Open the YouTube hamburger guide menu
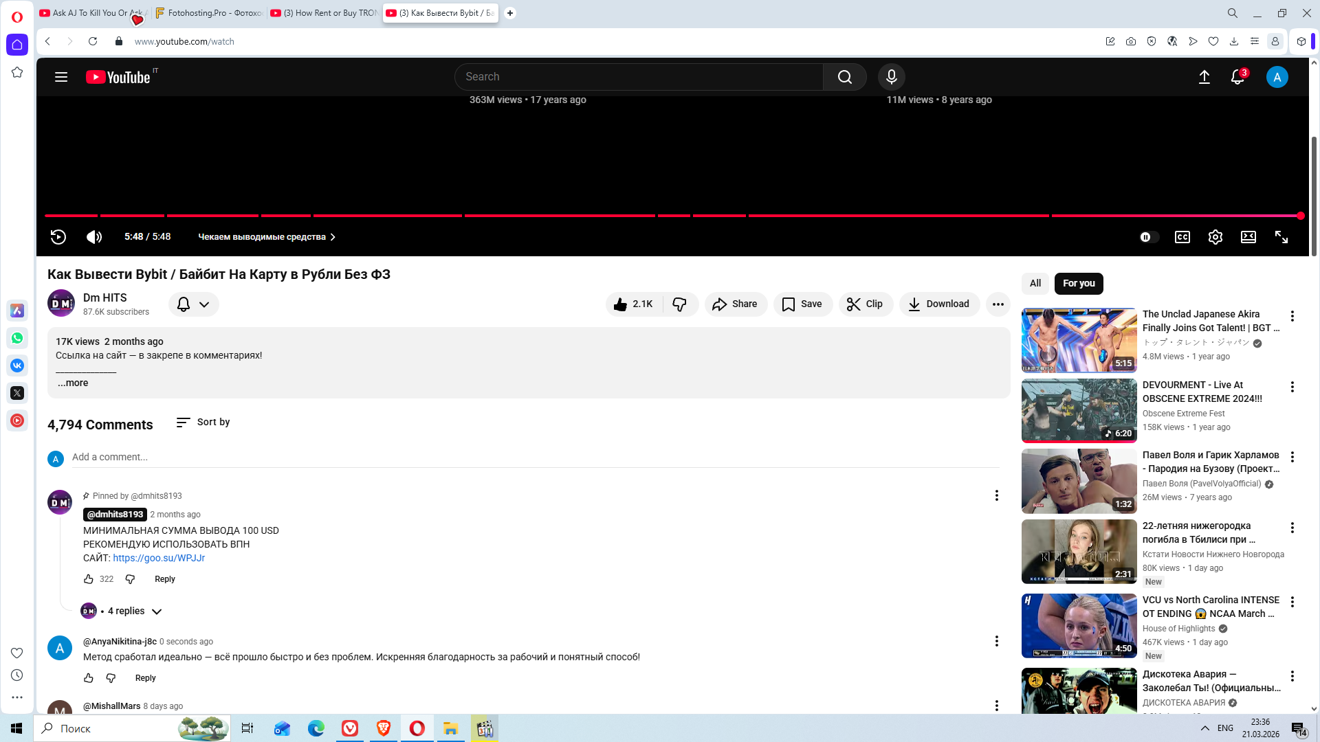Screen dimensions: 1320x742 pos(61,77)
